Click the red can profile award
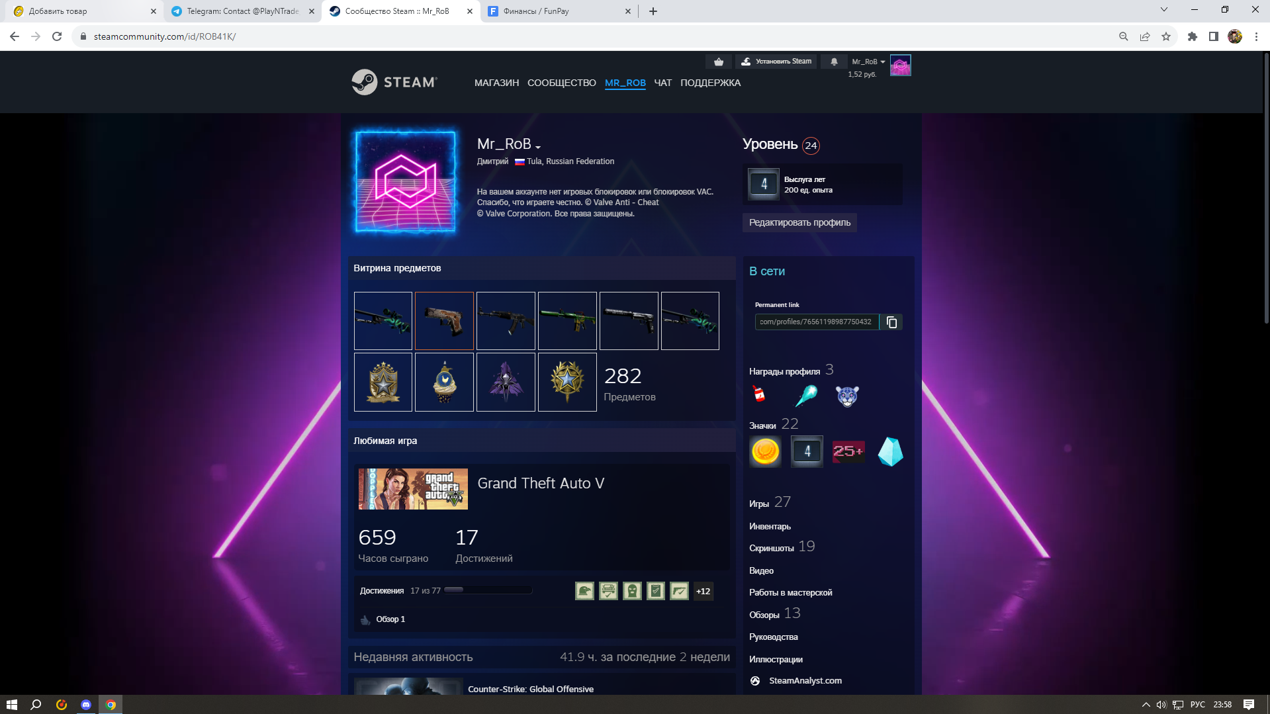 pos(759,395)
